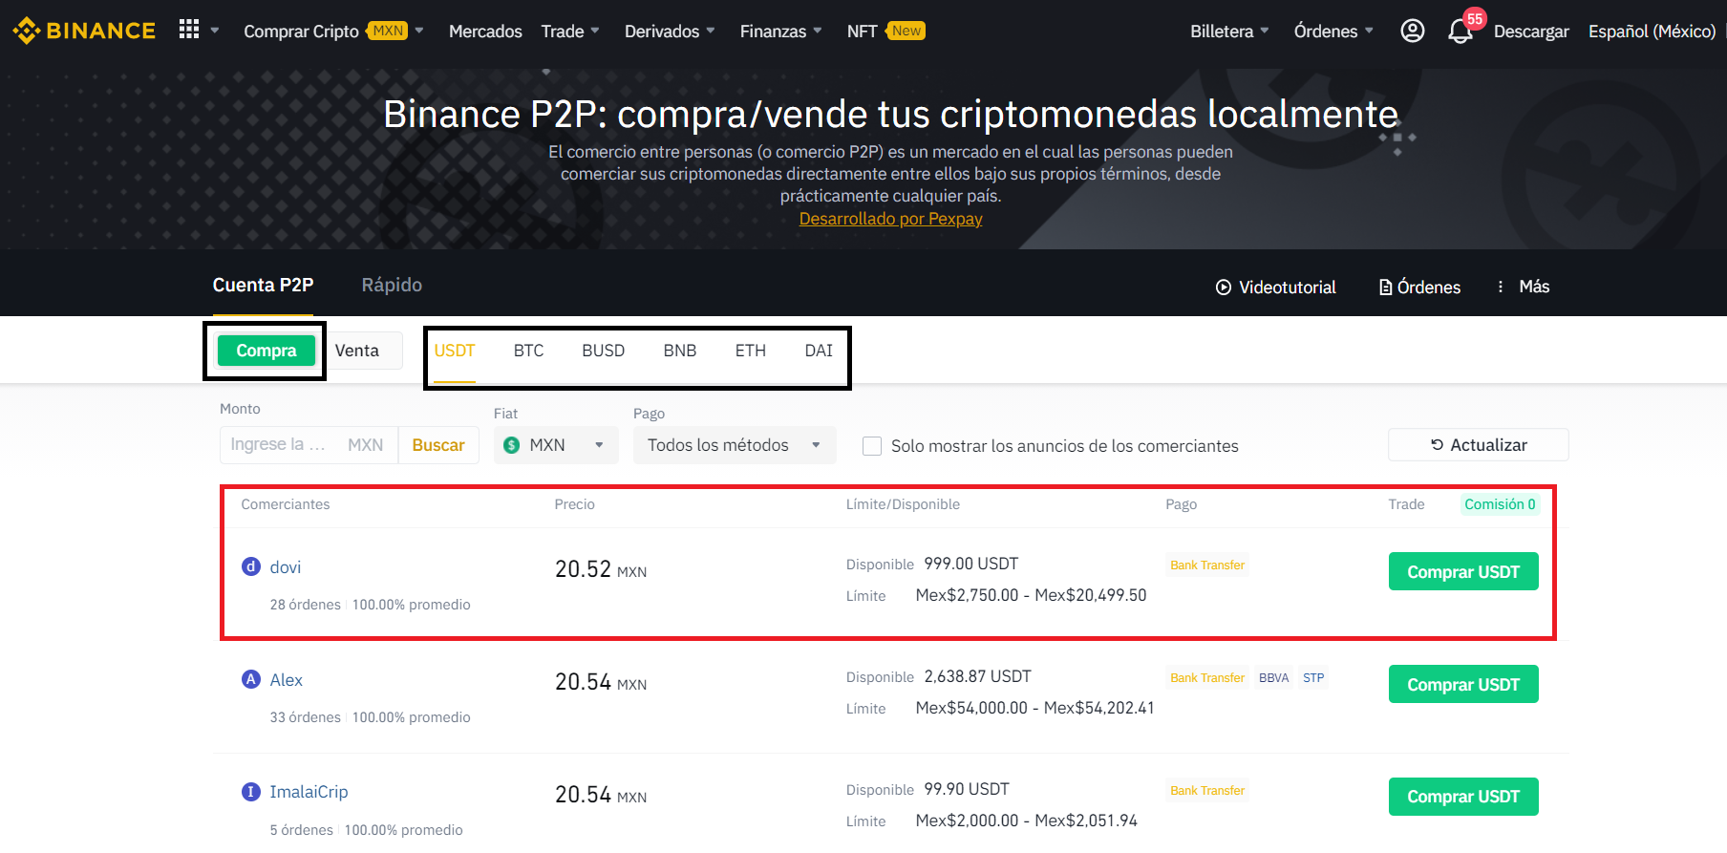Open merchant ImalaiCrip profile link
The image size is (1727, 853).
tap(309, 792)
